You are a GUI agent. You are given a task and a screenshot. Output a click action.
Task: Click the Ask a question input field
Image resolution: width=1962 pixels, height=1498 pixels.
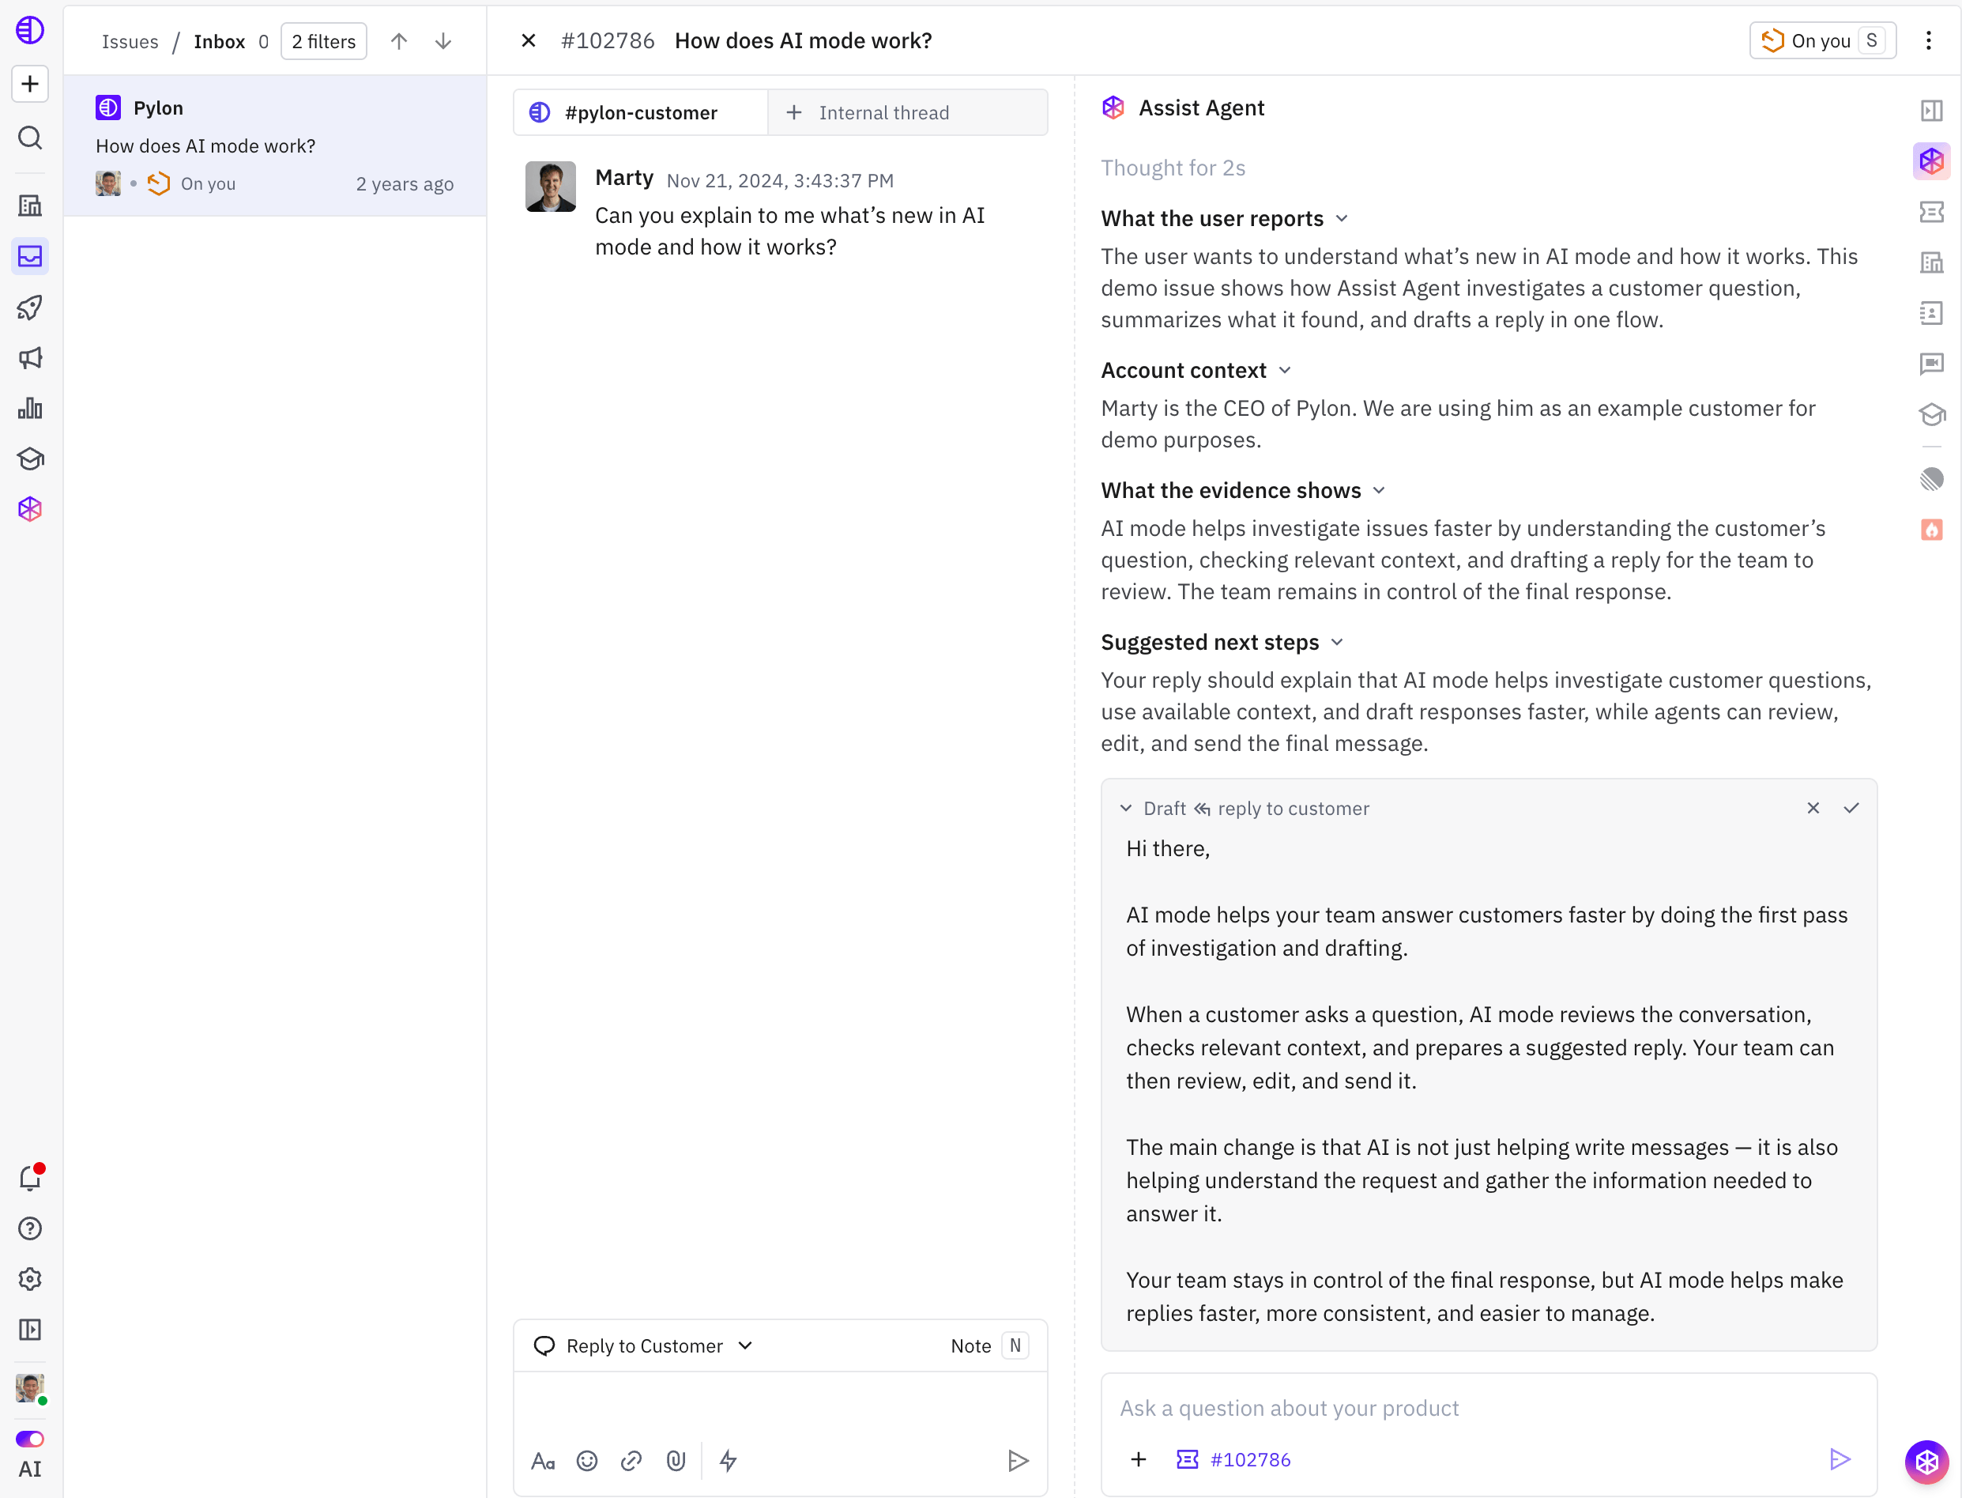click(x=1489, y=1408)
